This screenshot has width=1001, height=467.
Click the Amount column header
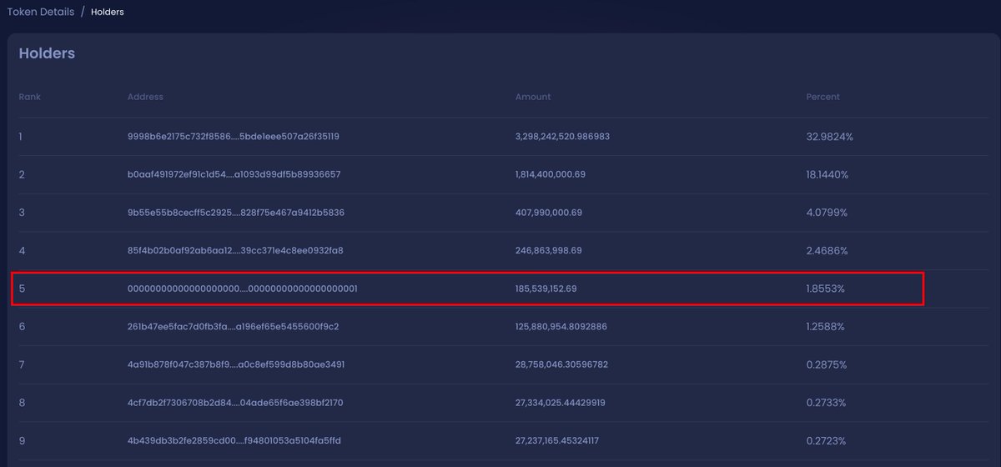click(533, 97)
